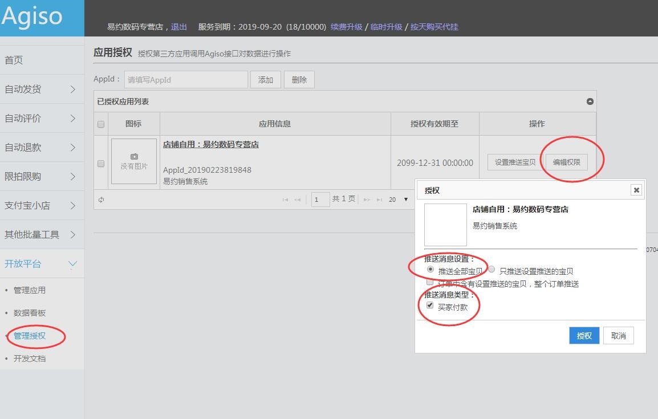Click the 续费升级 link in header
Screen dimensions: 658x419
pos(346,27)
